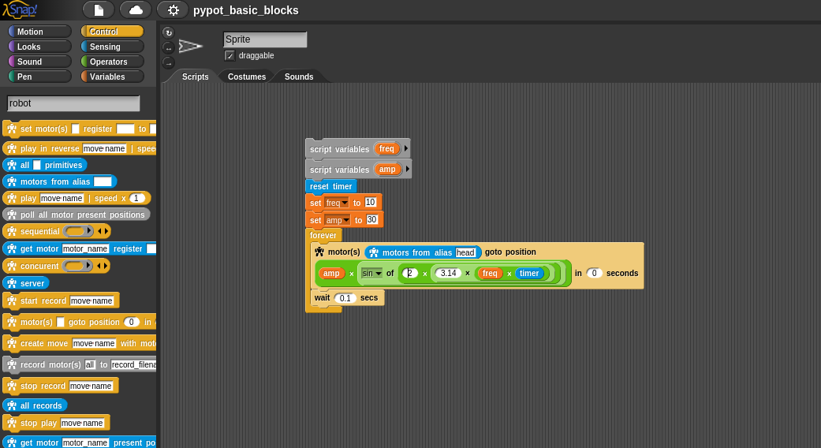
Task: Open the cloud menu icon
Action: tap(136, 10)
